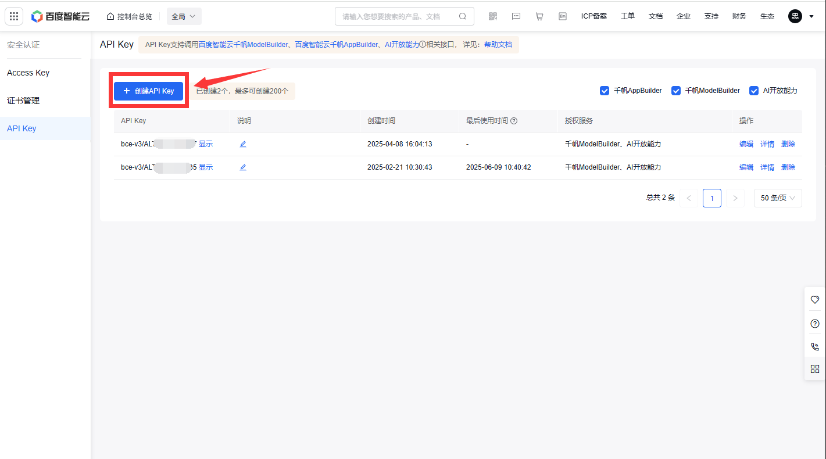
Task: Open 财务 in top navigation
Action: tap(739, 16)
